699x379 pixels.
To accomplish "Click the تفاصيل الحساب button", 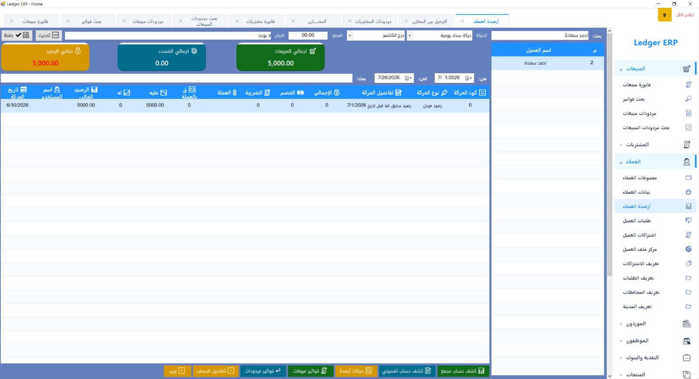I will [x=215, y=371].
